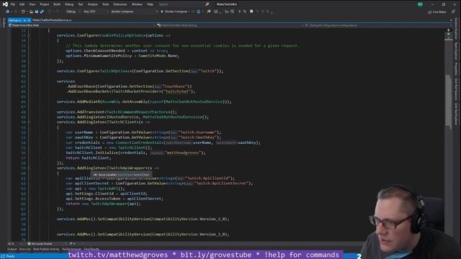Collapse the CookiePolicyOptions lambda block
Screen dimensions: 461x259
click(x=29, y=35)
